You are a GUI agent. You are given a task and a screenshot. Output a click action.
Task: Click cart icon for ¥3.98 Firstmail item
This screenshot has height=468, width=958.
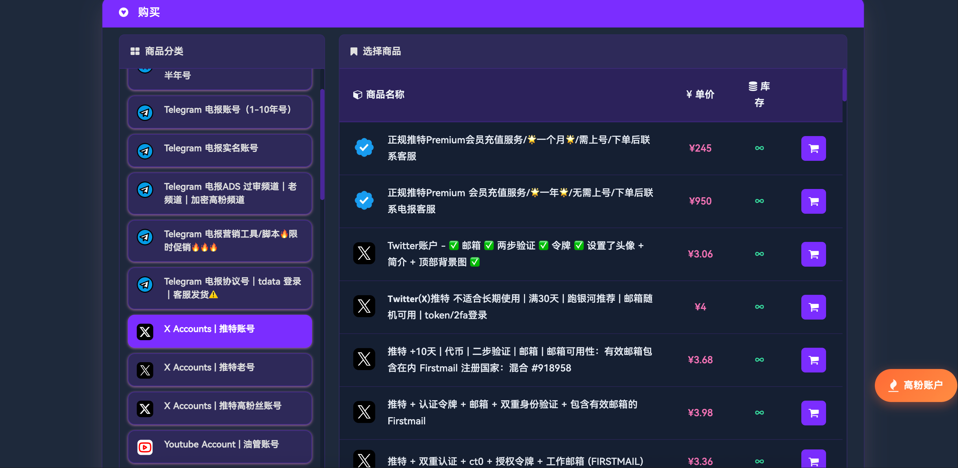point(813,413)
